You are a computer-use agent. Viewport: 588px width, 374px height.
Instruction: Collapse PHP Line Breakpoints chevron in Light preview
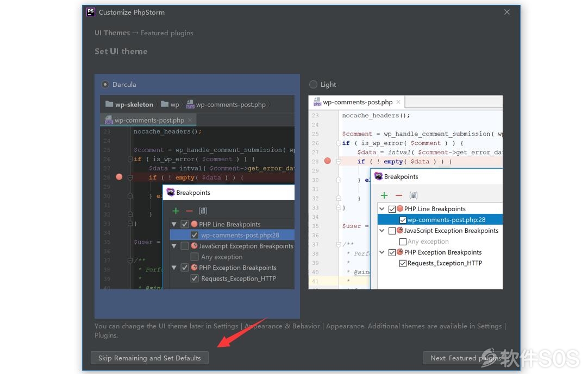(x=381, y=209)
